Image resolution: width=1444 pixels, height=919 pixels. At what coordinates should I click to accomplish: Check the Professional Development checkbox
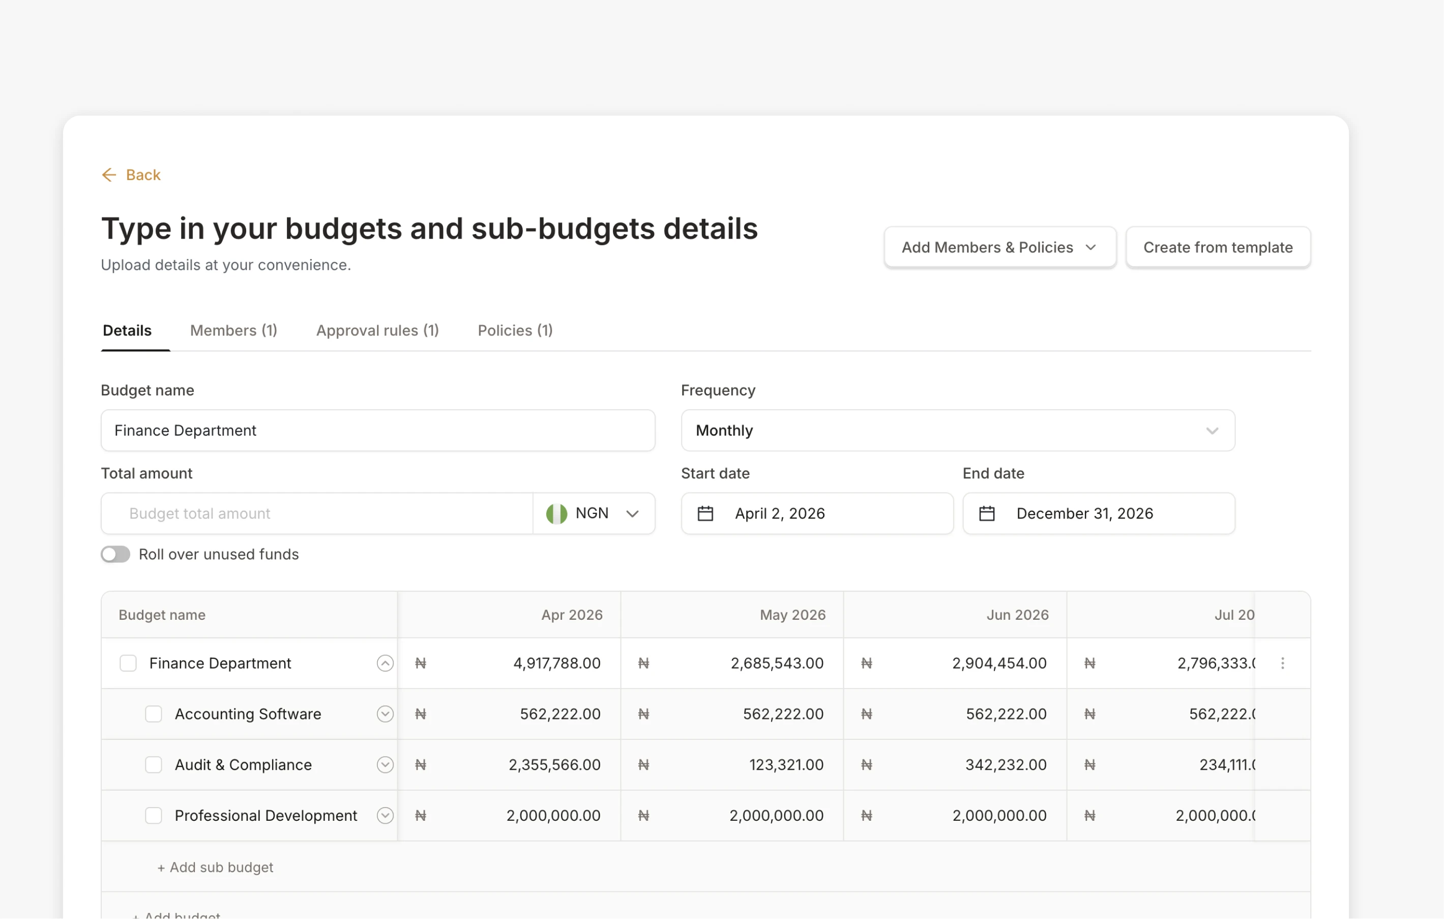tap(154, 816)
